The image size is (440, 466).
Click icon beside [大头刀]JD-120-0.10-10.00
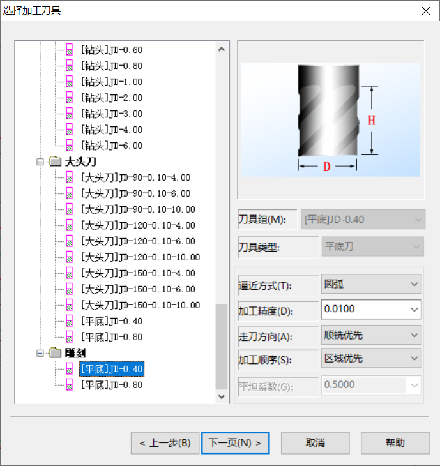[69, 257]
